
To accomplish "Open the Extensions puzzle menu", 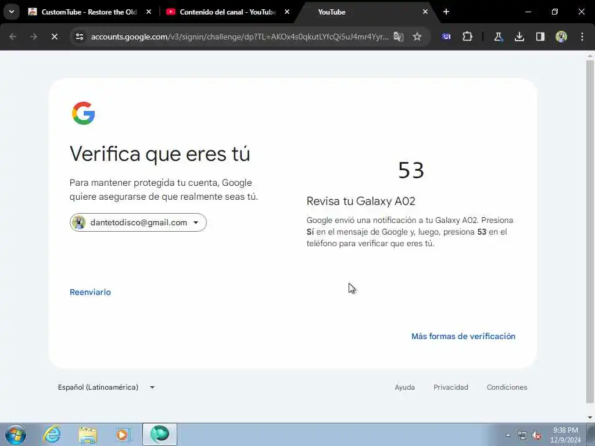I will 468,37.
